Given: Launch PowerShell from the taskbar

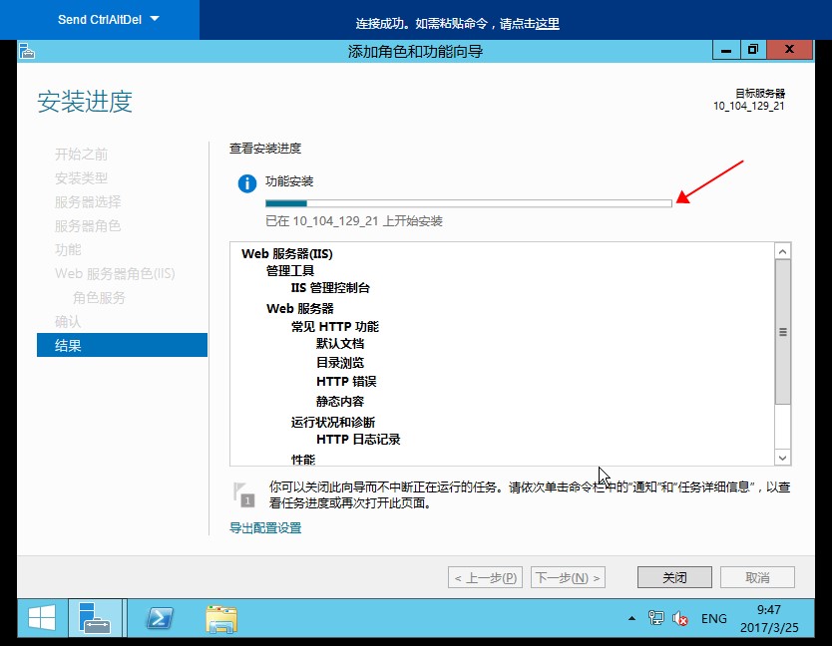Looking at the screenshot, I should (x=160, y=618).
